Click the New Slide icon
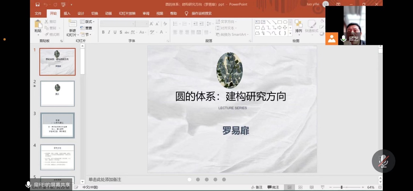413x191 pixels. tap(72, 25)
